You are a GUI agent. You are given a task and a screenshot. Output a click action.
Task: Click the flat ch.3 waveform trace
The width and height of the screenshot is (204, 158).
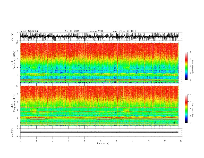pyautogui.click(x=99, y=132)
